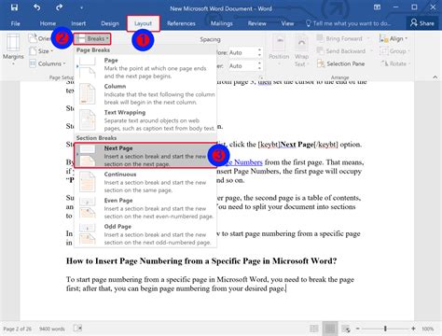
Task: Collapse the ribbon with the chevron
Action: [x=435, y=77]
